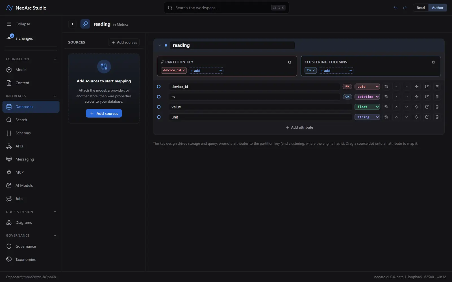This screenshot has width=452, height=282.
Task: Move the value attribute up
Action: (x=396, y=107)
